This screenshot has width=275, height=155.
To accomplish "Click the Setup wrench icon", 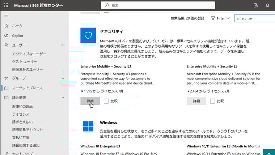I will pos(6,154).
